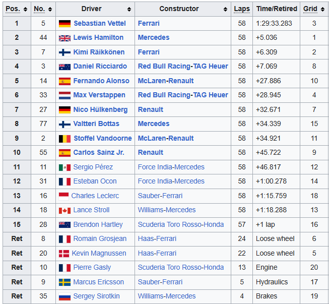This screenshot has height=304, width=329.
Task: Sort table by Pos. column arrows
Action: pos(25,9)
